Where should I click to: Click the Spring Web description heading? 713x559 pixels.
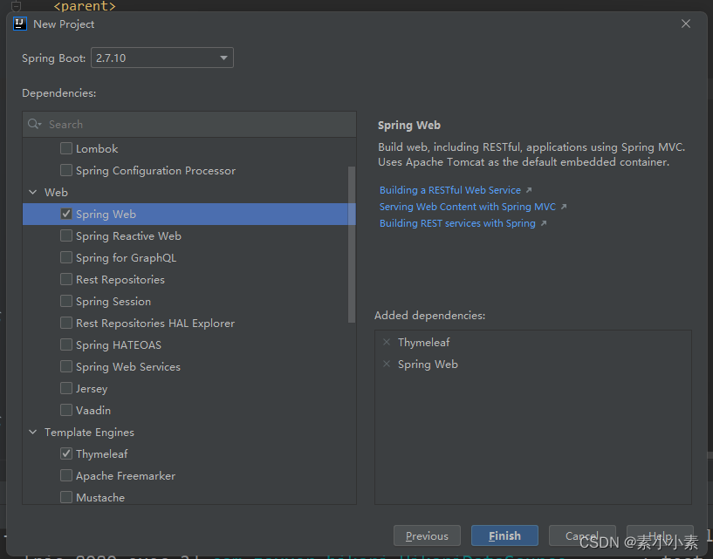click(409, 126)
